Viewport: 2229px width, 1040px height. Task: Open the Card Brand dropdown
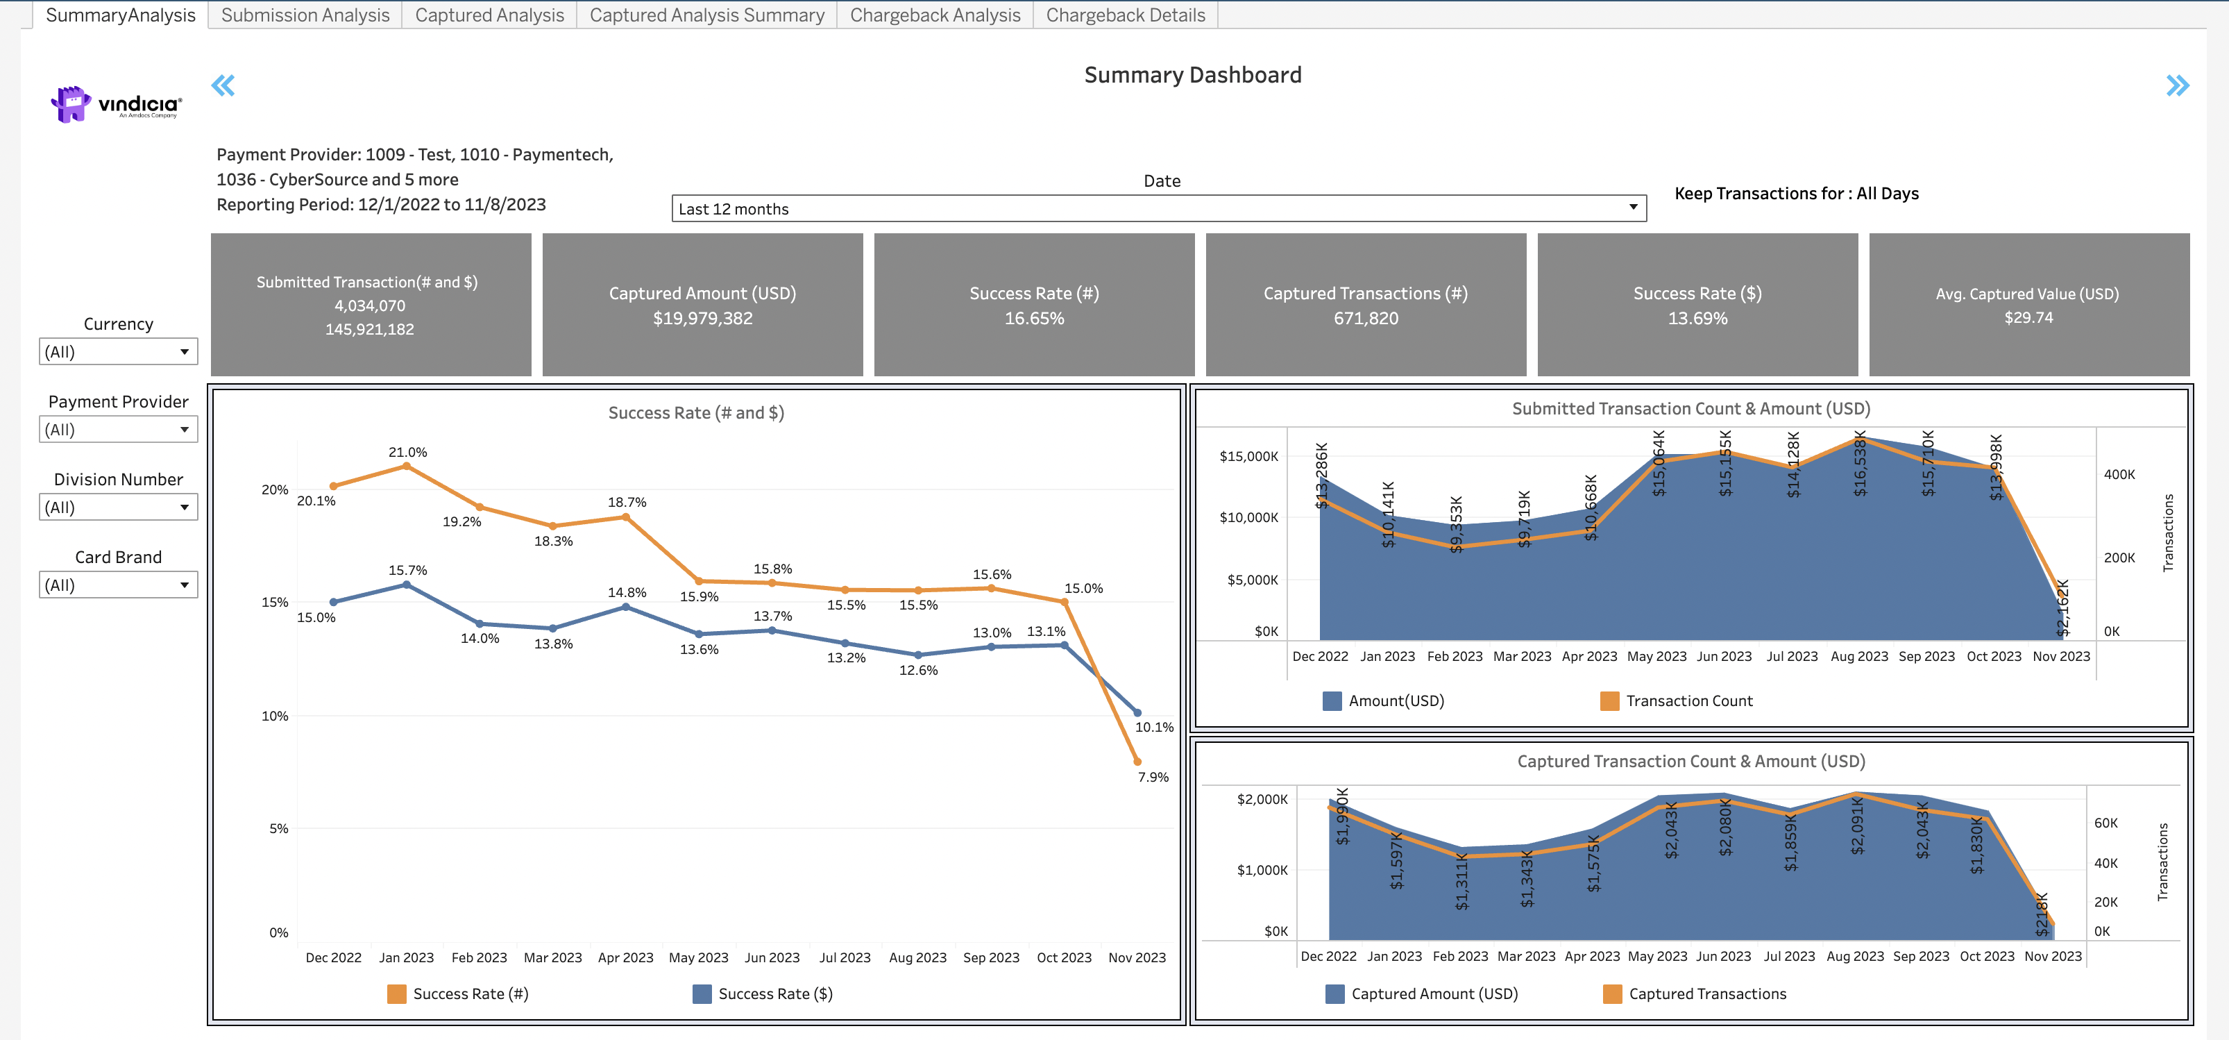(x=119, y=585)
